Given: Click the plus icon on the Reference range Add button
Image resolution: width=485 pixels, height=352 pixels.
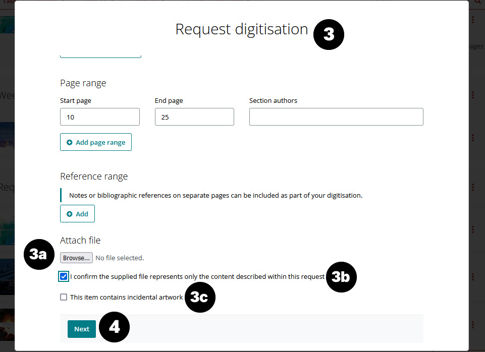Looking at the screenshot, I should click(71, 213).
